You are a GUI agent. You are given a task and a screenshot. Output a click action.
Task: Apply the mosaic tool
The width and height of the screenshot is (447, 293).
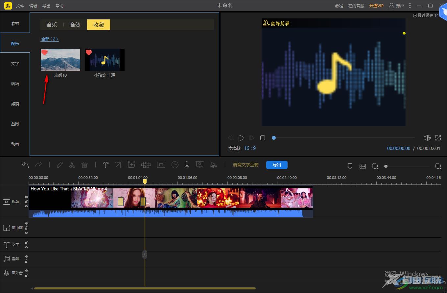146,165
